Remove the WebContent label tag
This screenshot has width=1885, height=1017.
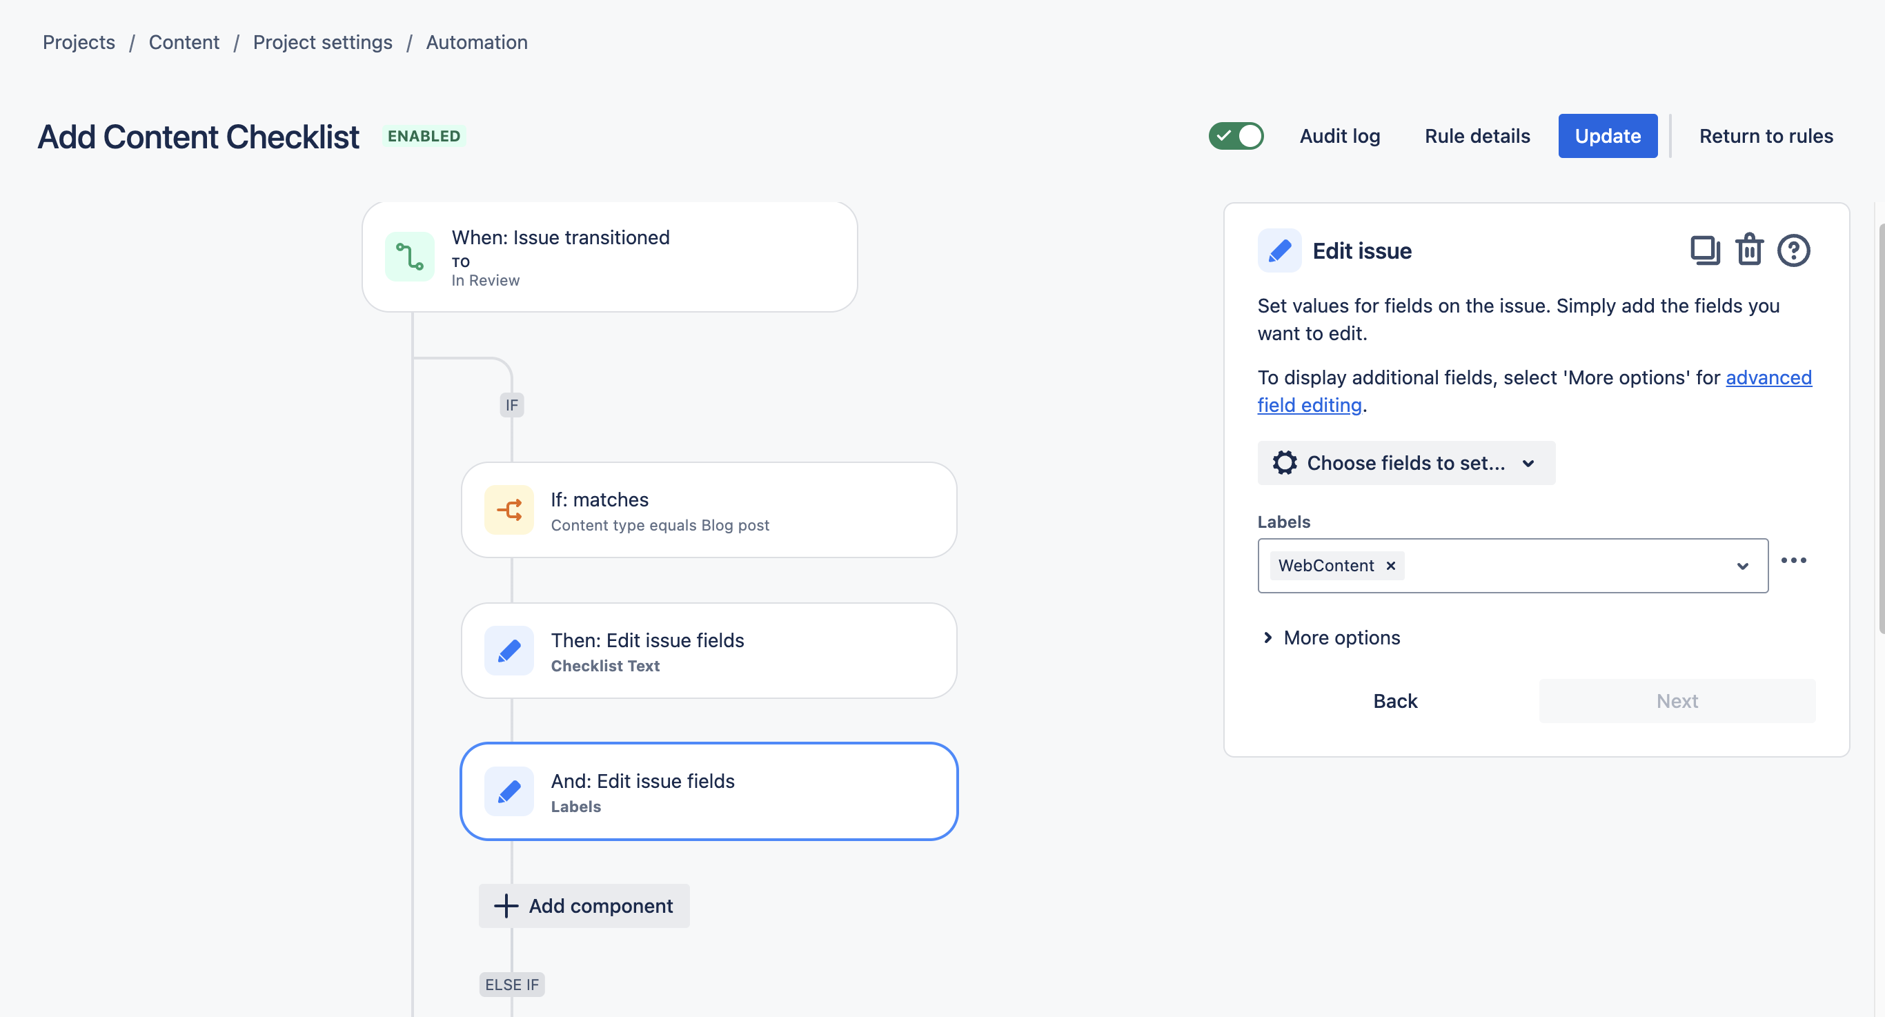click(1390, 566)
